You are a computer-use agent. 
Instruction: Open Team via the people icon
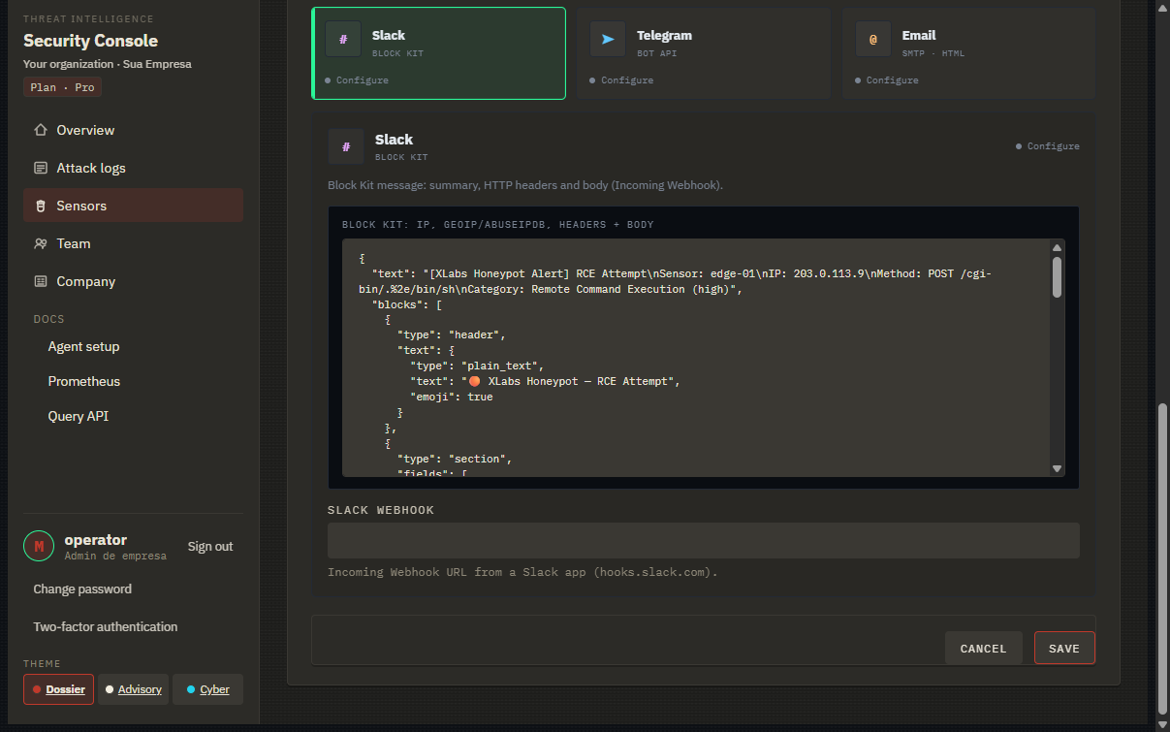coord(41,243)
